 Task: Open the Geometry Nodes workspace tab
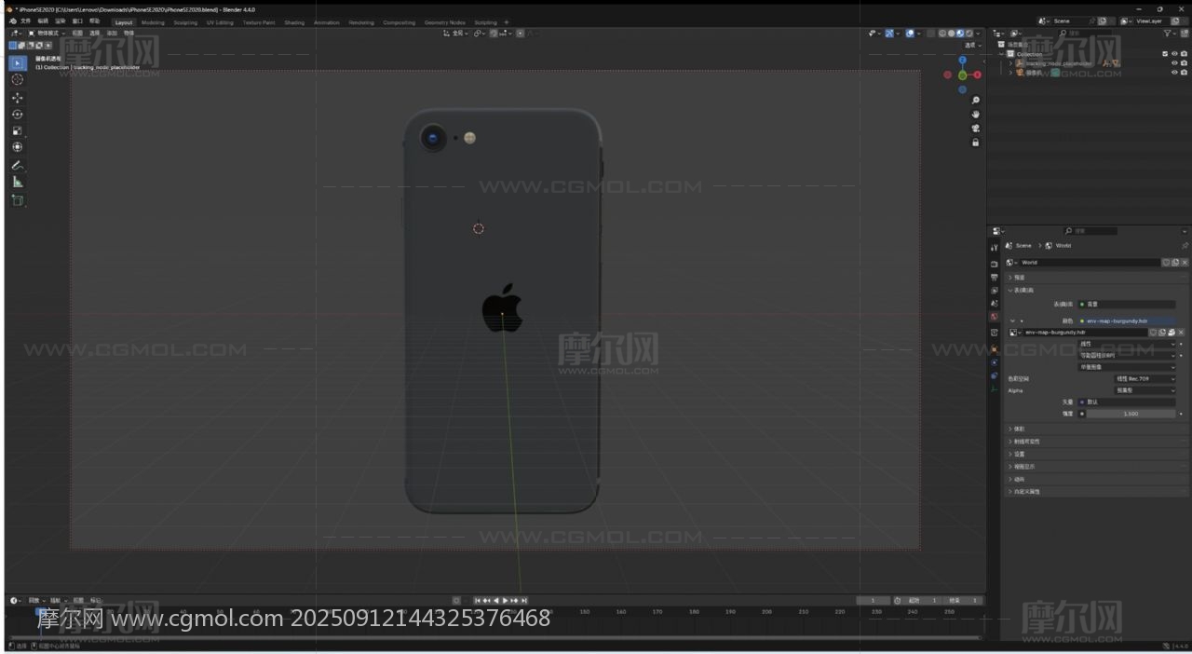(445, 22)
